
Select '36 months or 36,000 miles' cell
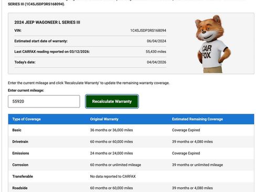click(111, 130)
